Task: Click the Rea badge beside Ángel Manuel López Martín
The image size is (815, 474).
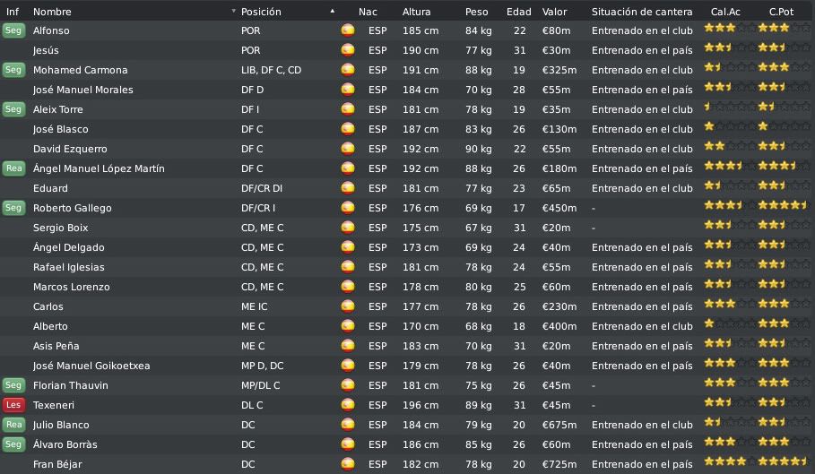Action: [x=13, y=168]
